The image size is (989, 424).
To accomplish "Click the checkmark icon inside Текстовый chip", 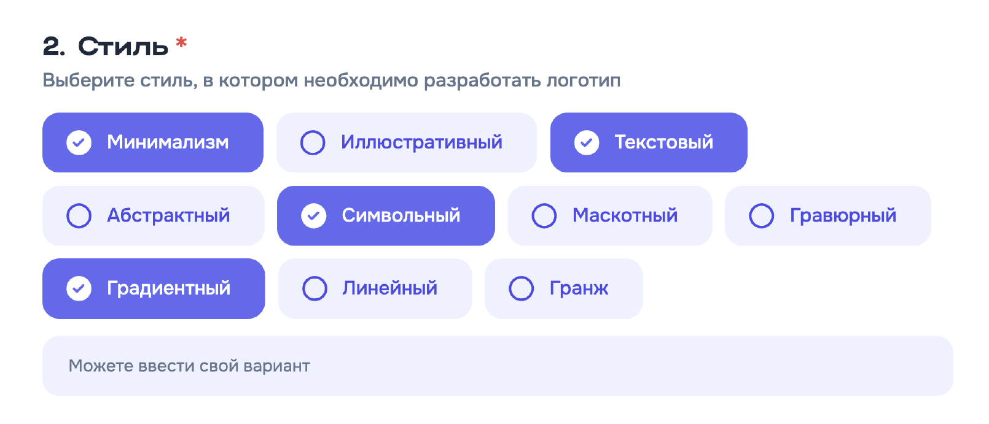I will (587, 142).
